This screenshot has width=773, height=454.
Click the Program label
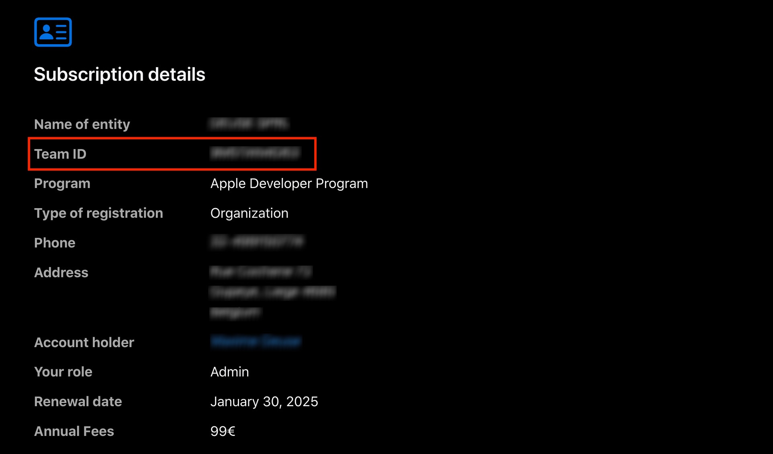pyautogui.click(x=62, y=184)
